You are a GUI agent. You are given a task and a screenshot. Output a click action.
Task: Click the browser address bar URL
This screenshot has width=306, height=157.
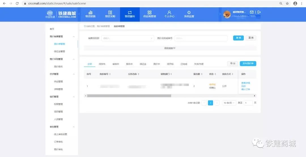click(x=57, y=3)
